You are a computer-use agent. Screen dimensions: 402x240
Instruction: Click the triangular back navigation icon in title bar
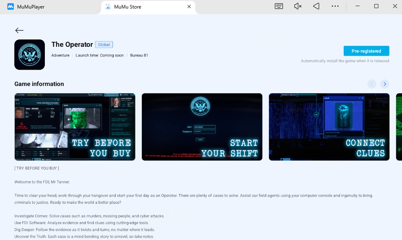coord(316,6)
